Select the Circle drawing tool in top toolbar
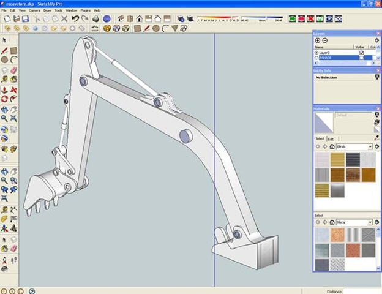The height and width of the screenshot is (294, 382). click(156, 28)
